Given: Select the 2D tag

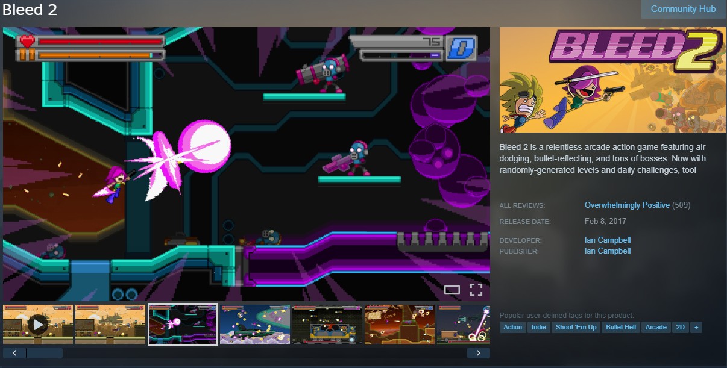Looking at the screenshot, I should [681, 327].
